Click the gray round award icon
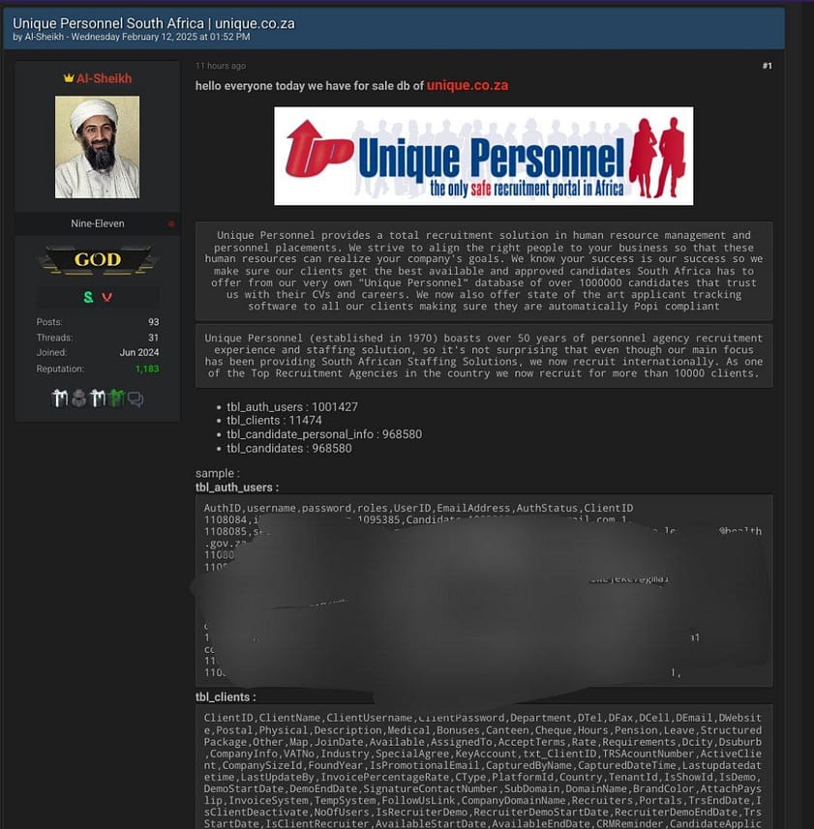 point(78,399)
